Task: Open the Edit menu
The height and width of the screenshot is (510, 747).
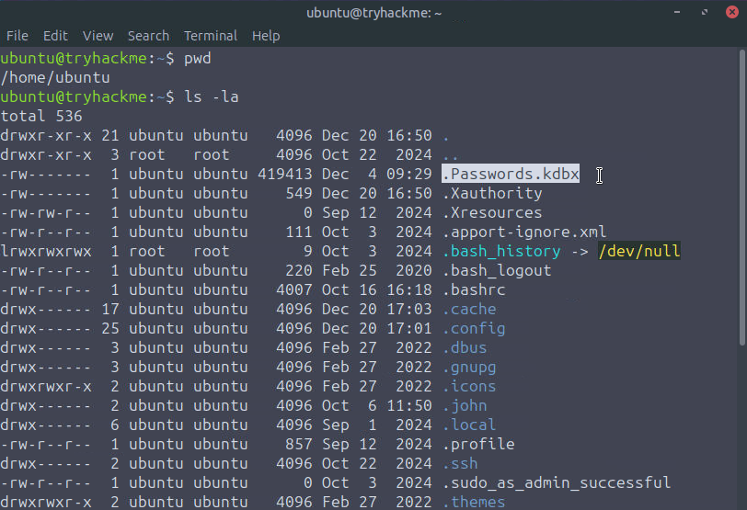Action: (x=55, y=36)
